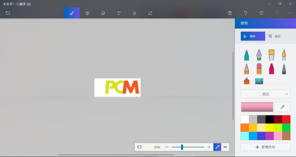
Task: Select the marker brush tool
Action: tap(246, 55)
